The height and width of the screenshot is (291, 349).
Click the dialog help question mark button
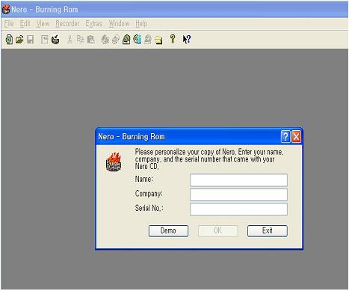click(285, 137)
